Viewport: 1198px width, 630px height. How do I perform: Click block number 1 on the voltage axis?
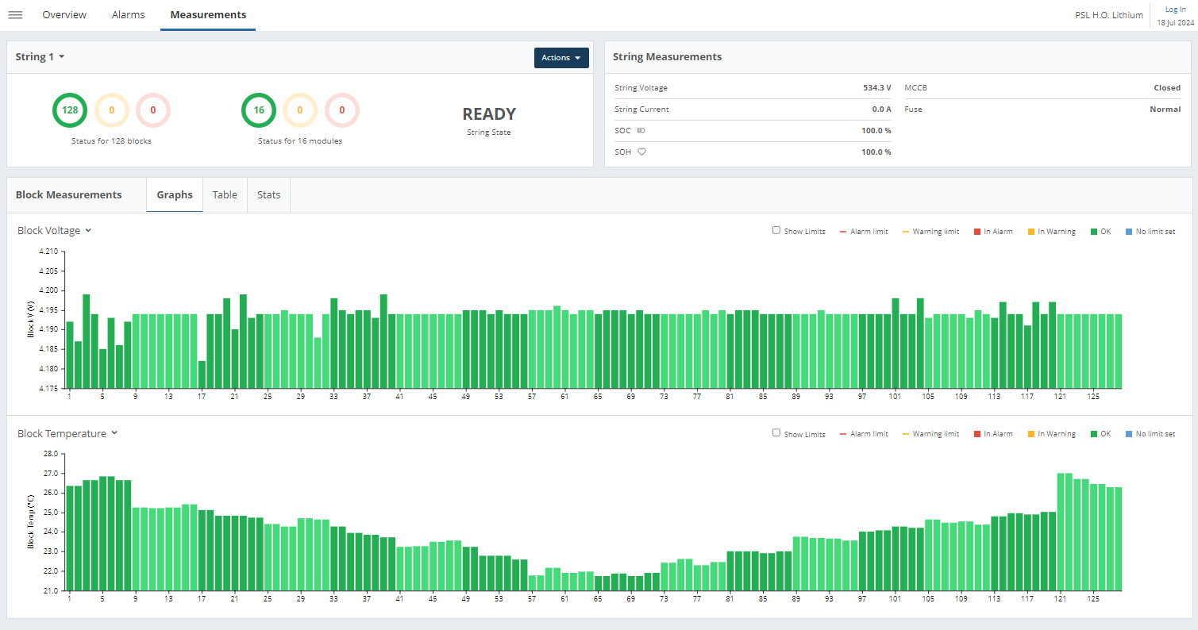(x=69, y=395)
